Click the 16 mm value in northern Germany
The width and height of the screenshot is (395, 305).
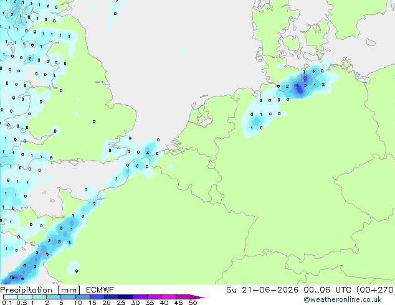click(297, 86)
